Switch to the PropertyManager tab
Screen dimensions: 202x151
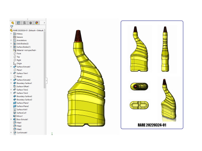pos(19,23)
